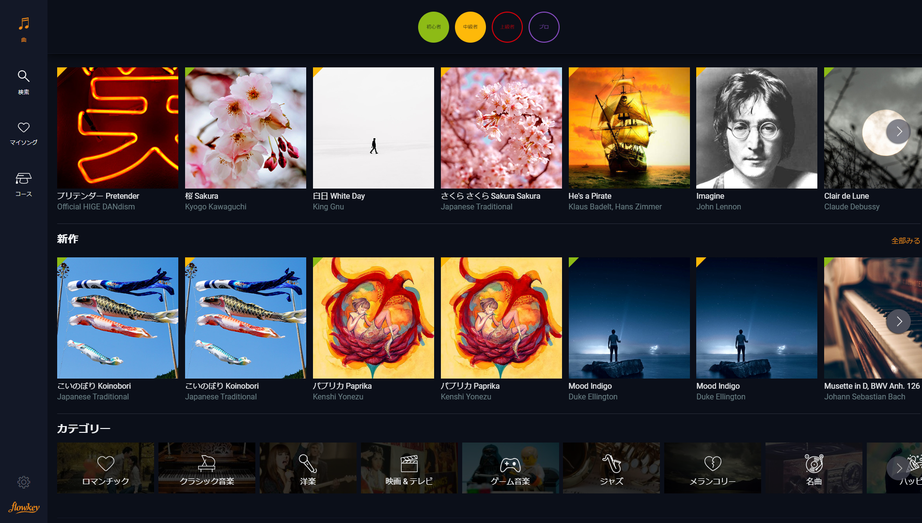Viewport: 922px width, 523px height.
Task: Open the Imagine John Lennon thumbnail
Action: (x=757, y=128)
